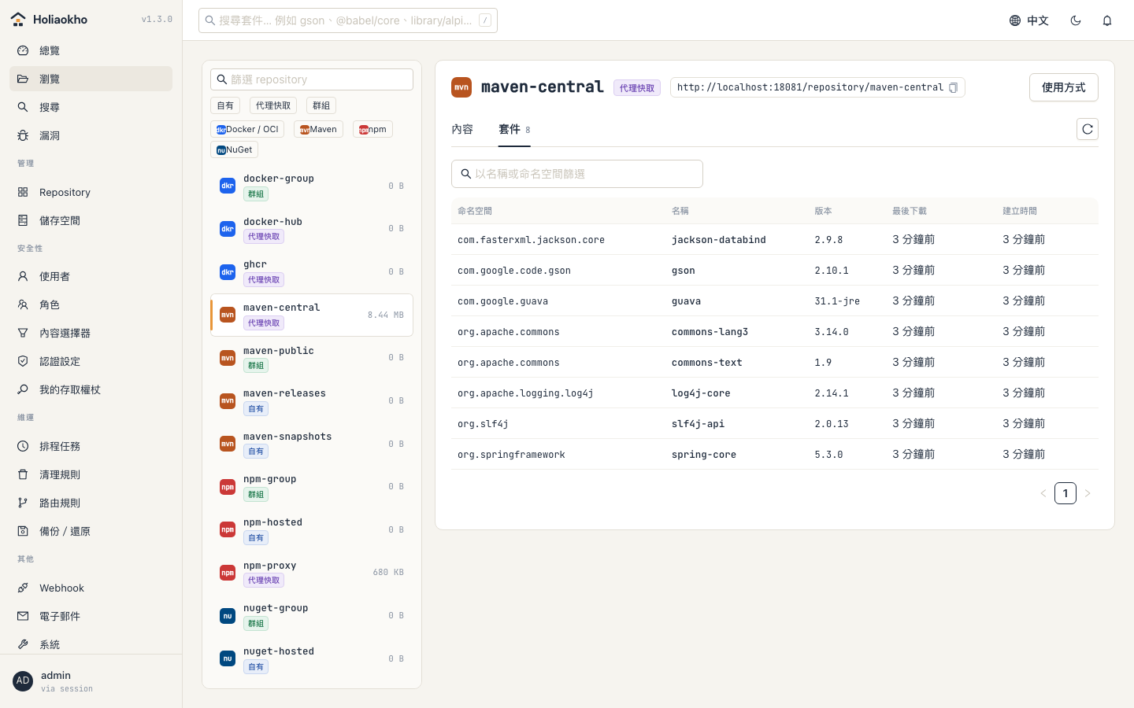This screenshot has width=1134, height=708.
Task: Open the admin account menu
Action: pos(91,681)
